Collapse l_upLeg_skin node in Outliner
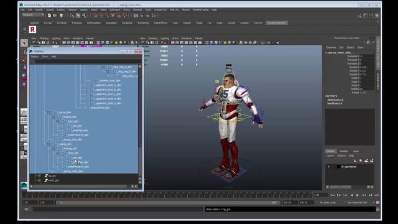 (49, 112)
